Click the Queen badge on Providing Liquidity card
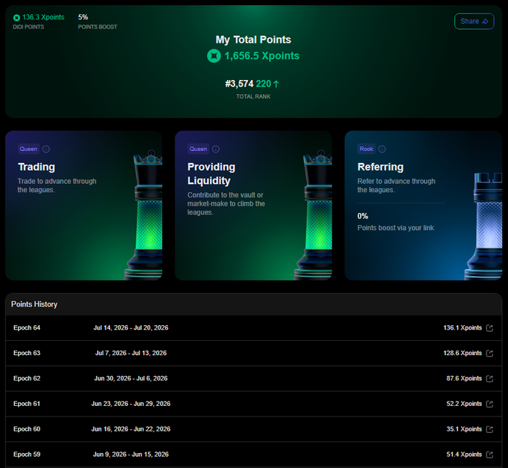 coord(198,149)
